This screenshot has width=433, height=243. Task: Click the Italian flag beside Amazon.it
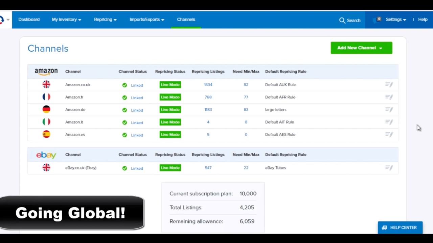tap(46, 122)
